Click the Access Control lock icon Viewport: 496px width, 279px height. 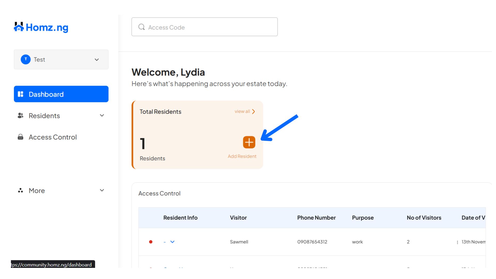point(20,137)
